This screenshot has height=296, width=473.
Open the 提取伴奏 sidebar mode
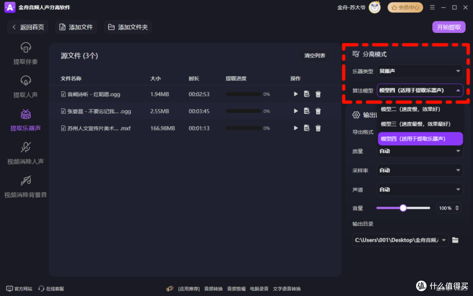click(26, 54)
